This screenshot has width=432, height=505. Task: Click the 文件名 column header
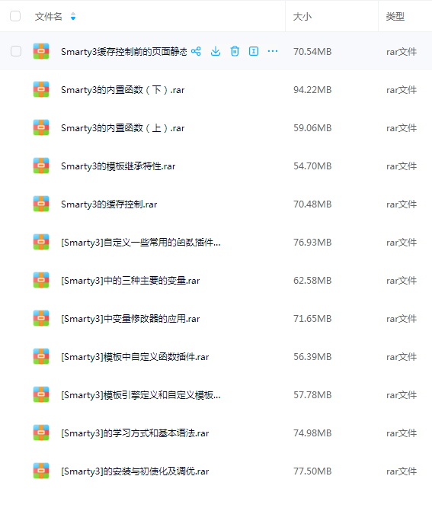[x=48, y=17]
